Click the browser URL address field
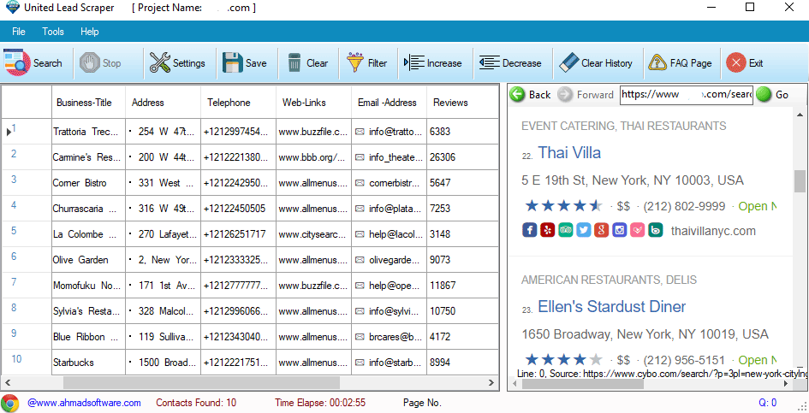Viewport: 809px width, 413px height. [x=686, y=94]
